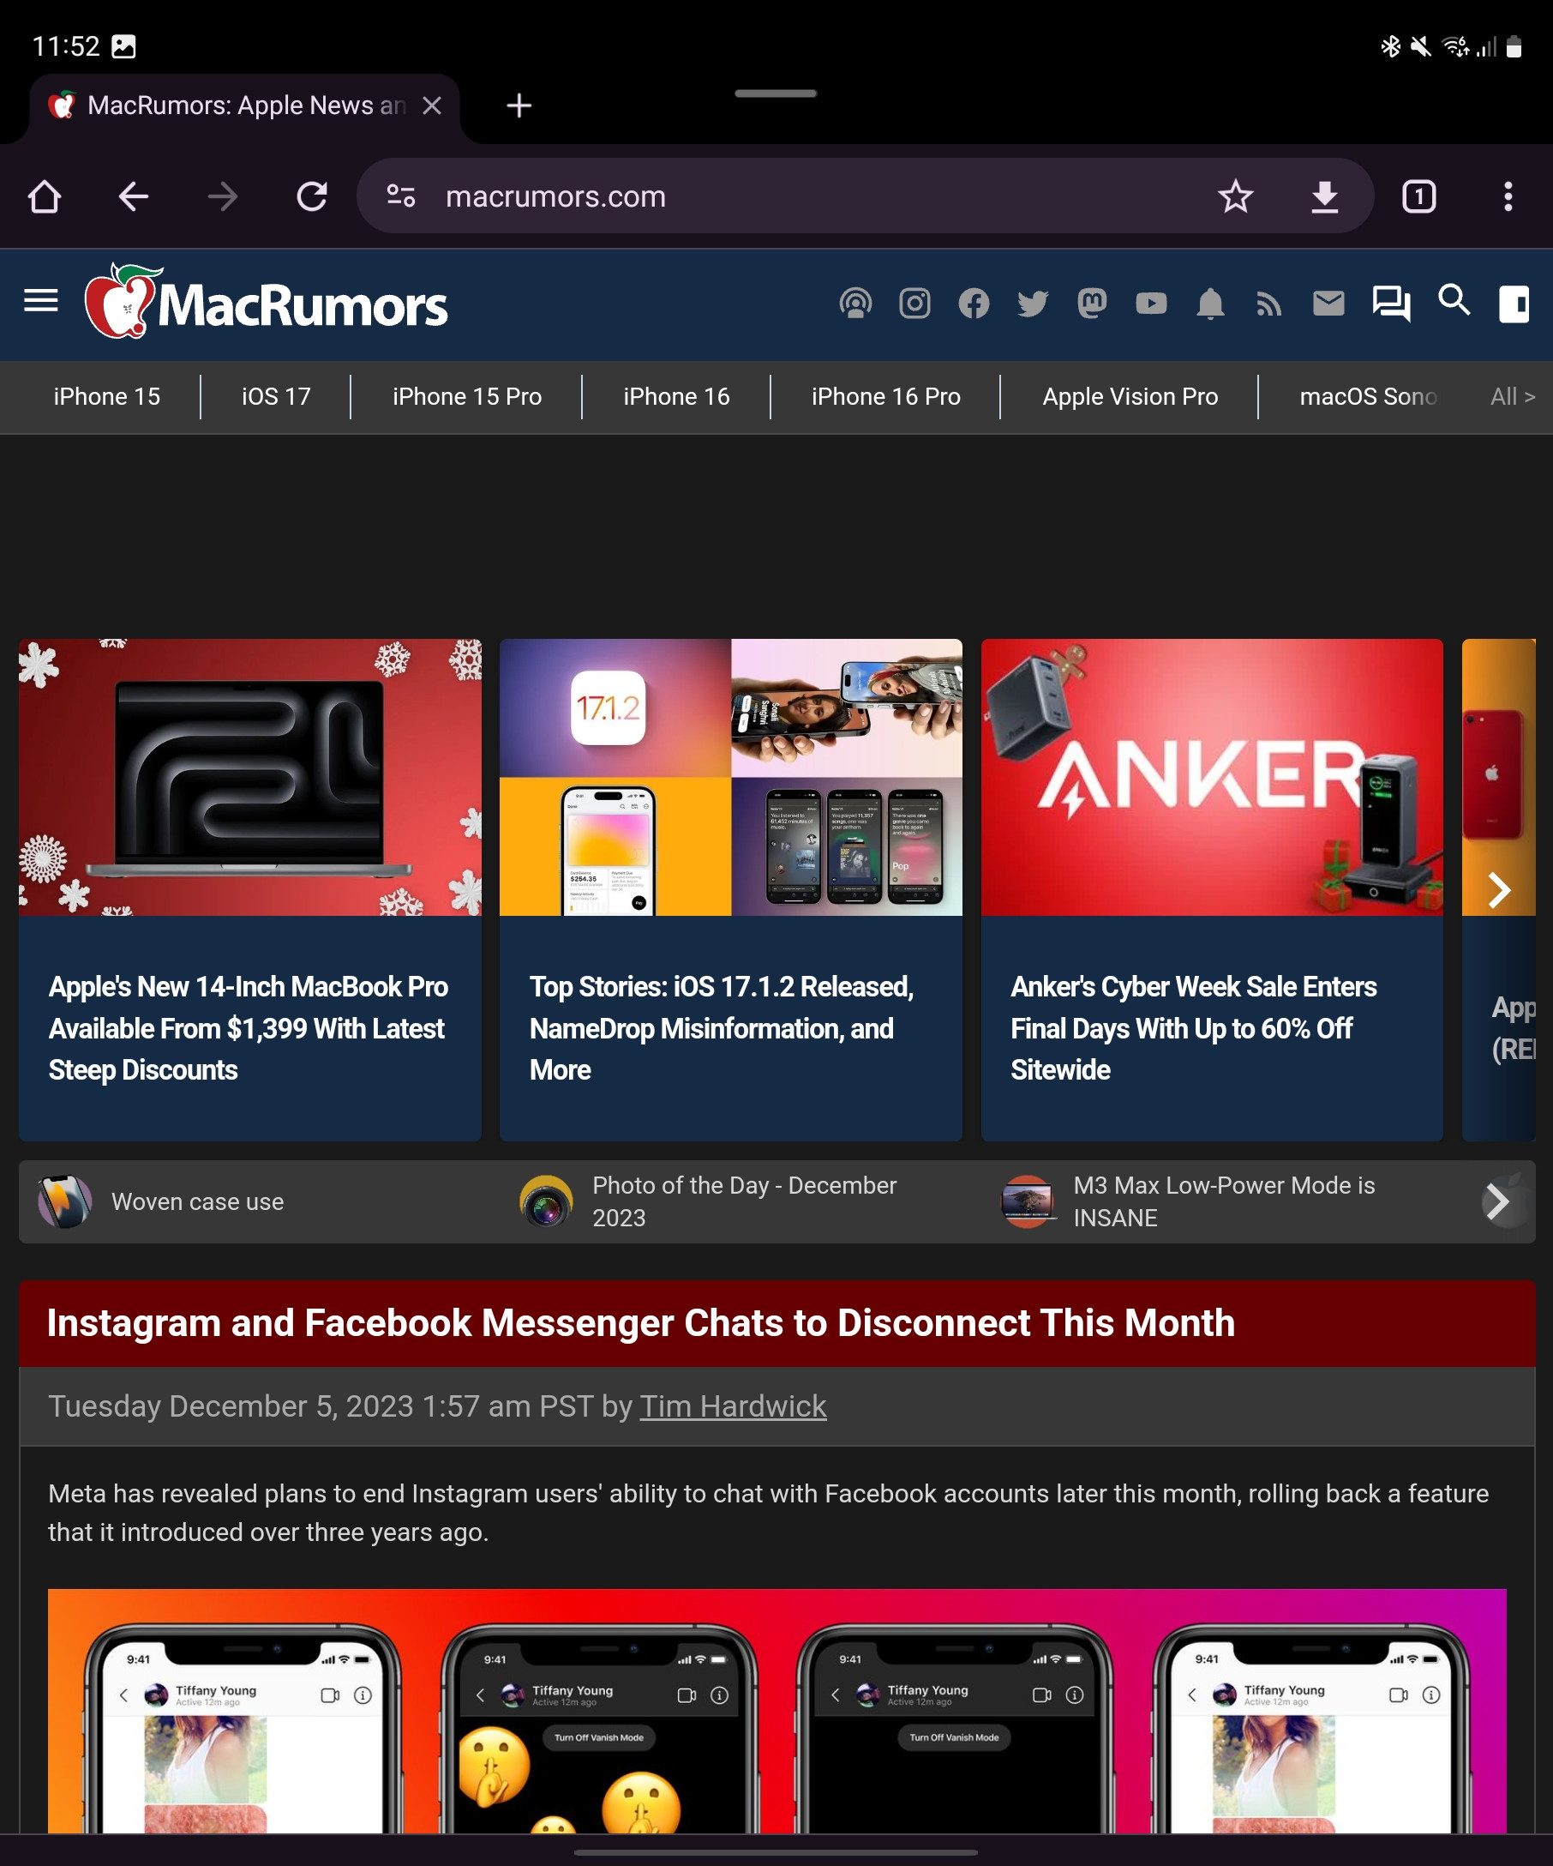The image size is (1553, 1866).
Task: Open the iPhone 15 roundup tab
Action: coord(106,396)
